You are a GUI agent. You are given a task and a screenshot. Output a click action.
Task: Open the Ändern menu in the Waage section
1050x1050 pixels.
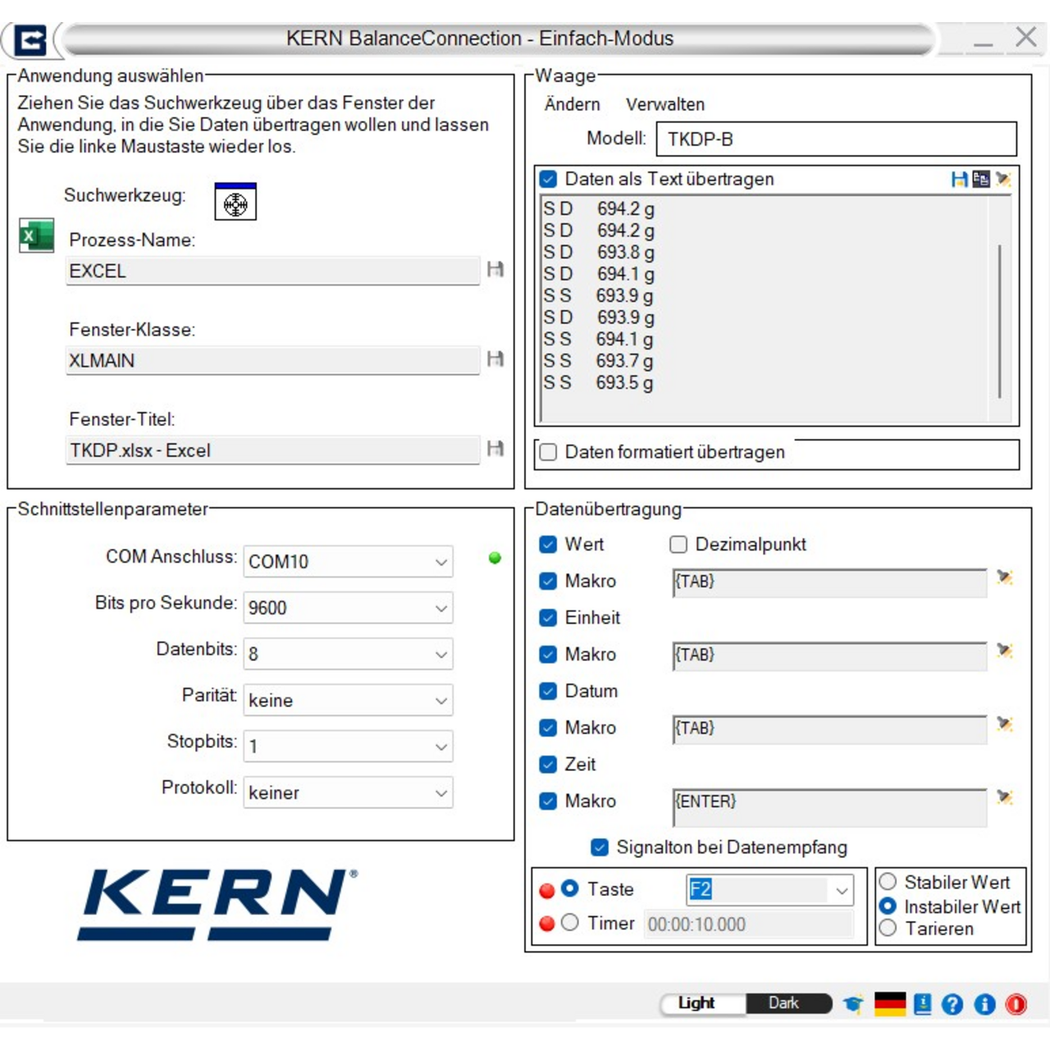pyautogui.click(x=572, y=104)
